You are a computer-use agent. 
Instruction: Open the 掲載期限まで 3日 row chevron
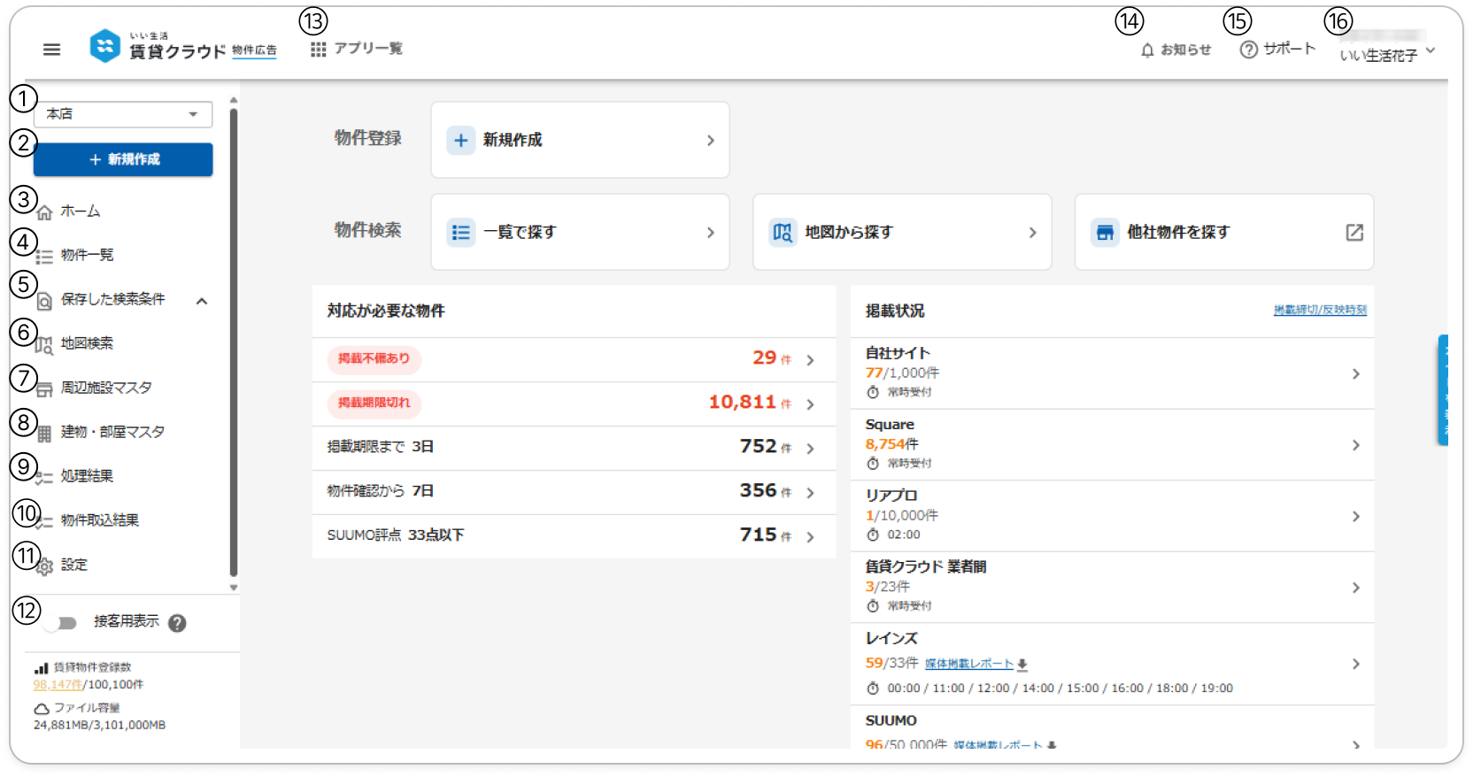[810, 449]
